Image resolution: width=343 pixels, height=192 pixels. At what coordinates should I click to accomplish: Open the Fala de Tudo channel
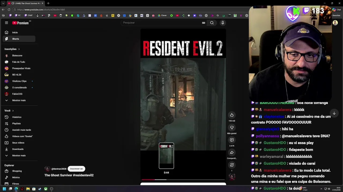(19, 62)
